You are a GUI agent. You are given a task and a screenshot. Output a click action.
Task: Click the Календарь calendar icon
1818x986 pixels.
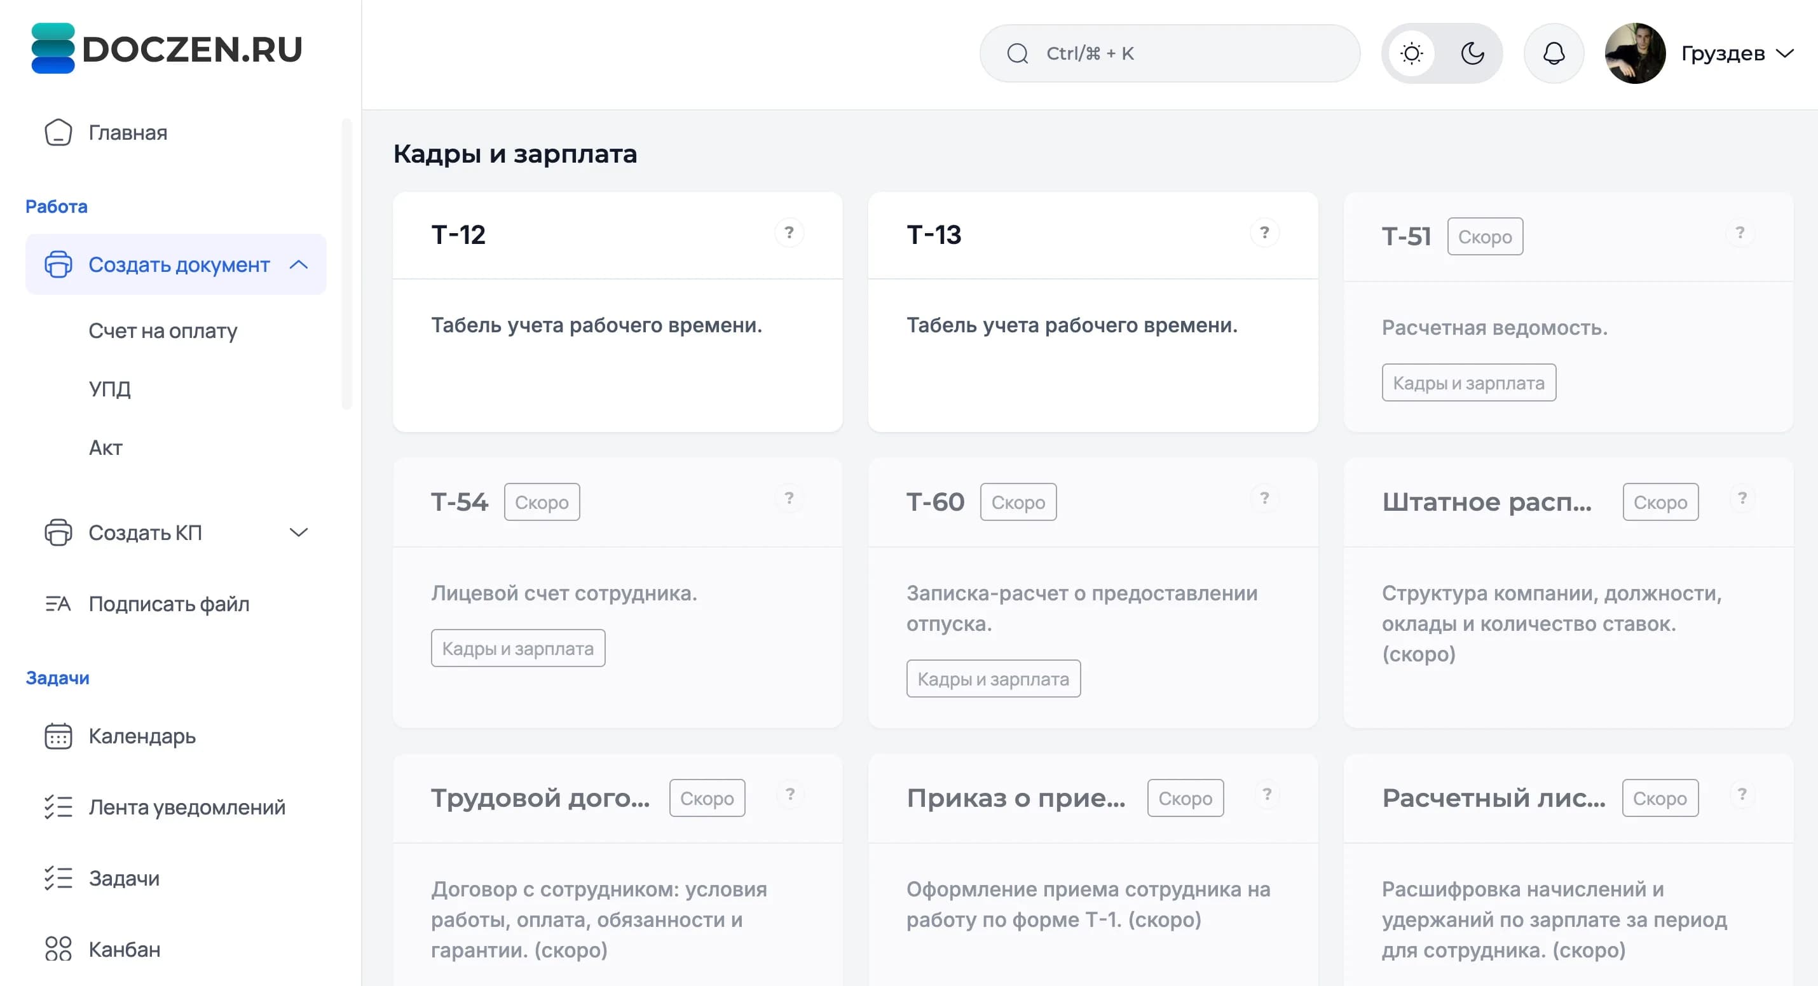coord(58,736)
